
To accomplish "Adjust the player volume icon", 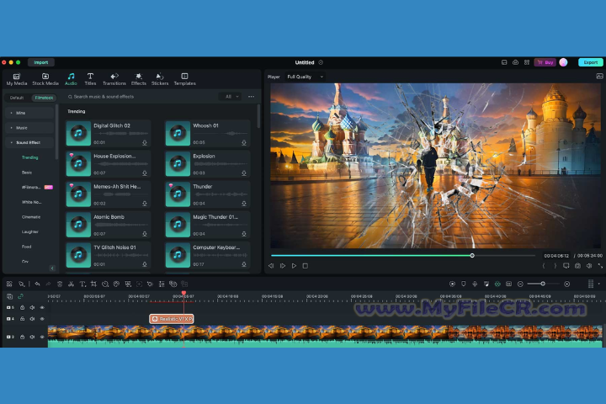I will click(x=589, y=266).
